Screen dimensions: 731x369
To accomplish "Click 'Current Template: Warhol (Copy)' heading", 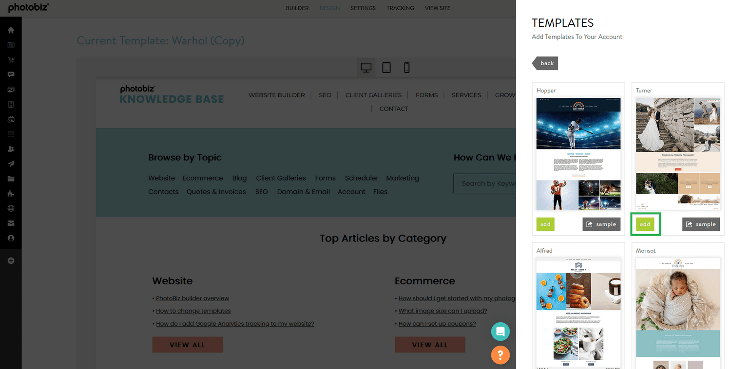I will pos(161,40).
